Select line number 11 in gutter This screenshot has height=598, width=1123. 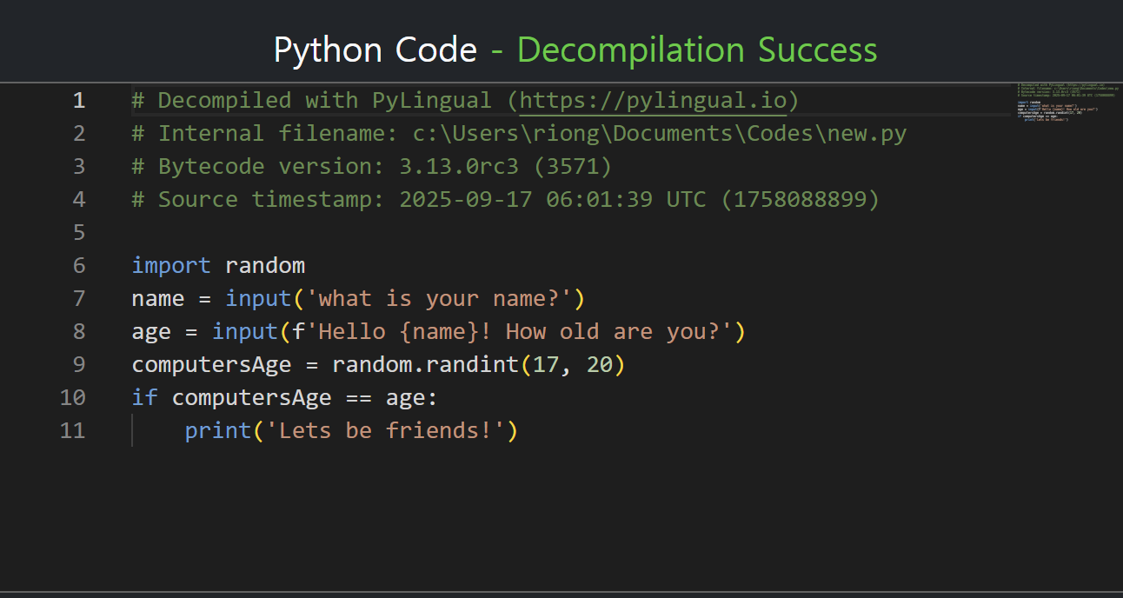pyautogui.click(x=73, y=431)
